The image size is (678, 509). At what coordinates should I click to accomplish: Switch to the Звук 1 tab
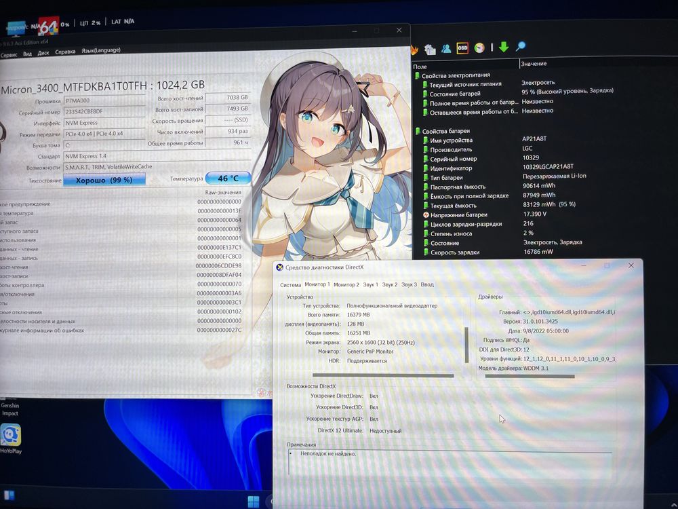pyautogui.click(x=371, y=285)
